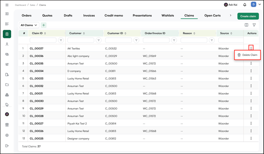Switch to the Orders tab

[x=26, y=15]
